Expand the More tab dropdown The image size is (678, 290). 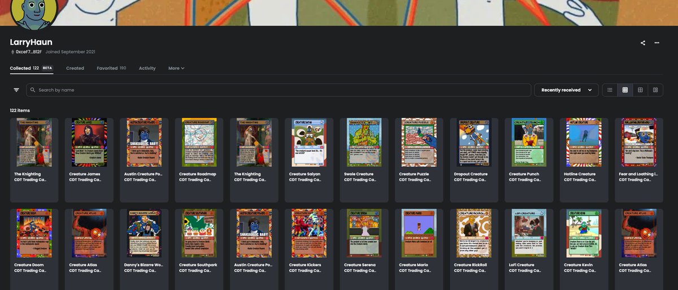[x=176, y=68]
